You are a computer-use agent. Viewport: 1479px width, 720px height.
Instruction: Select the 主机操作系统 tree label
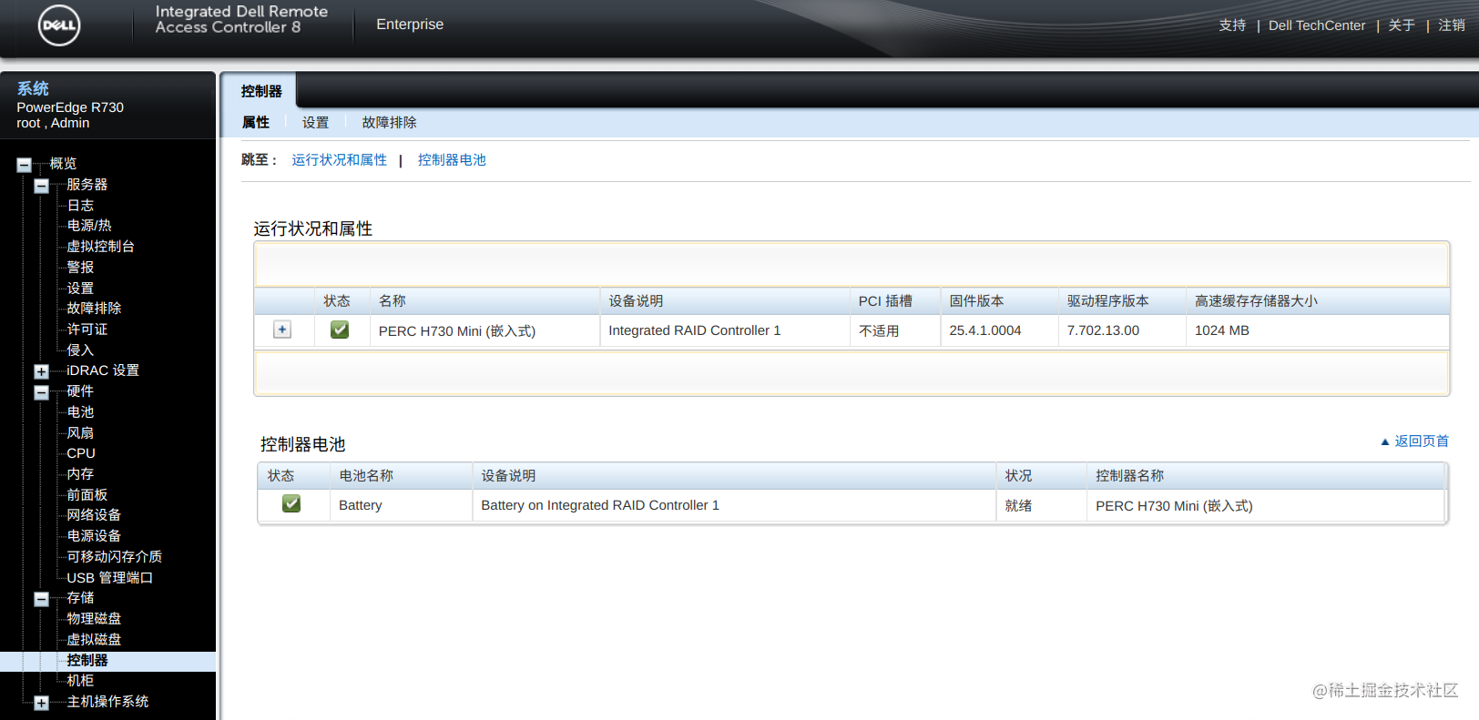pos(107,701)
